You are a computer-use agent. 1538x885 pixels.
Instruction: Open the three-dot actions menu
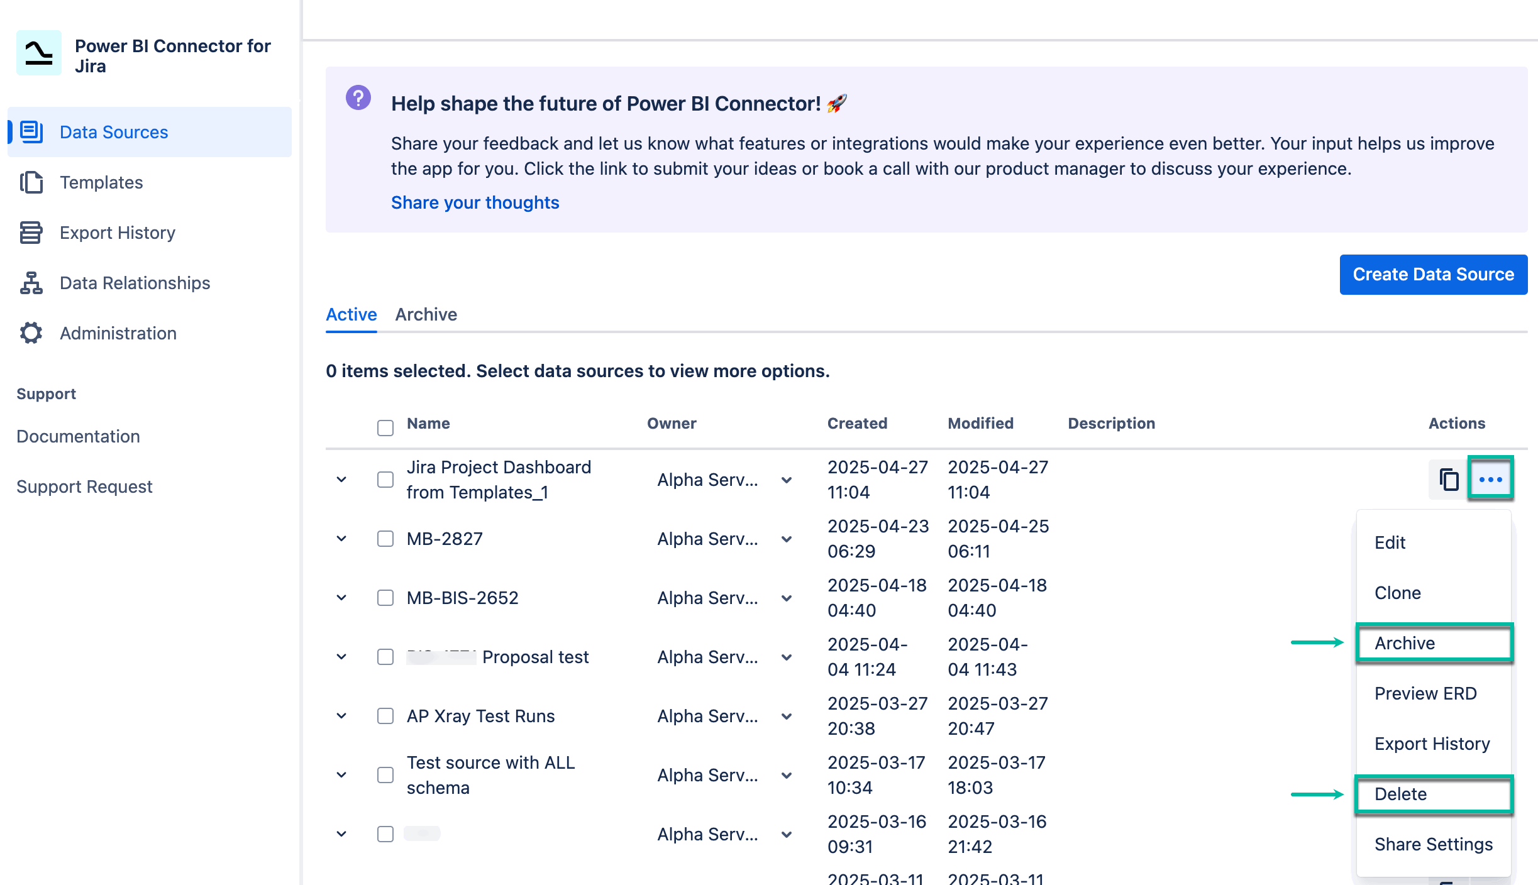(1492, 479)
